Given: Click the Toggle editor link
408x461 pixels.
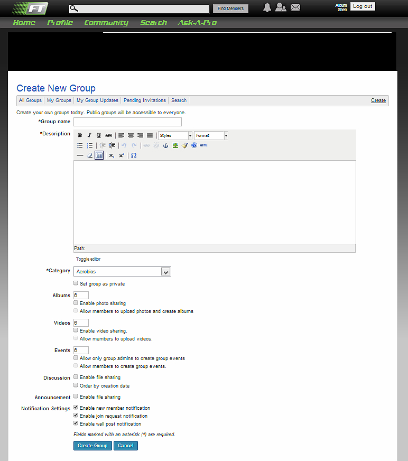Looking at the screenshot, I should [88, 259].
